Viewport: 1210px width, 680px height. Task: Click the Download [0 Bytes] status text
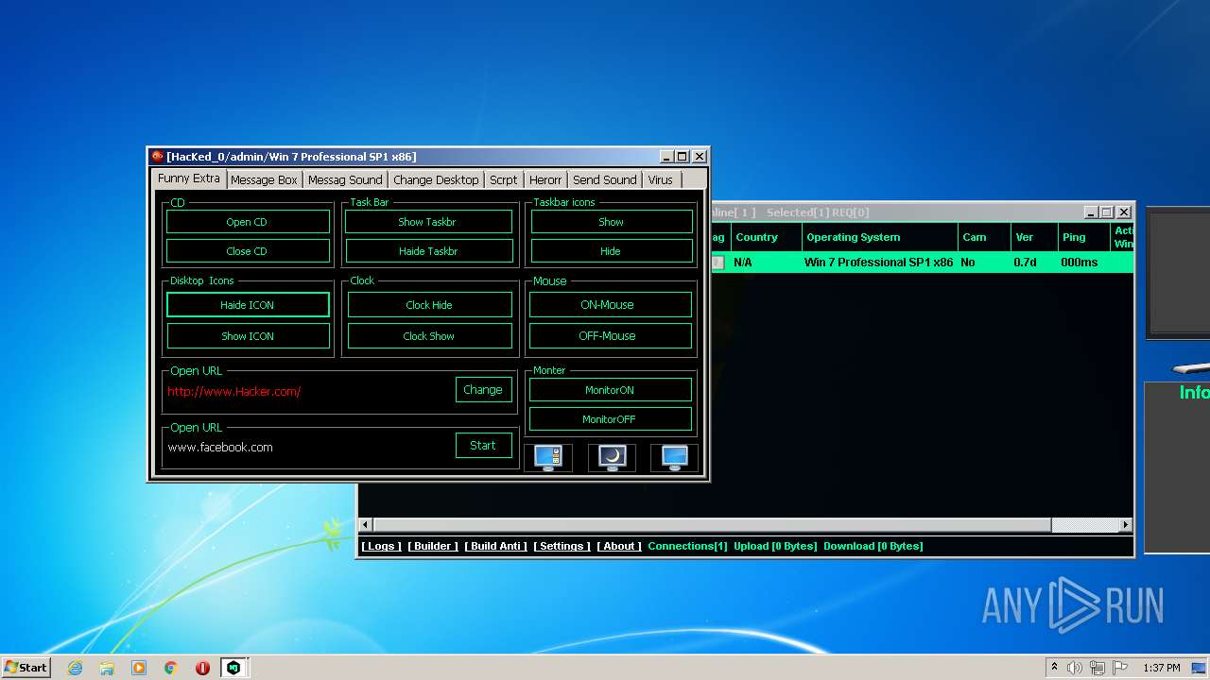tap(873, 546)
